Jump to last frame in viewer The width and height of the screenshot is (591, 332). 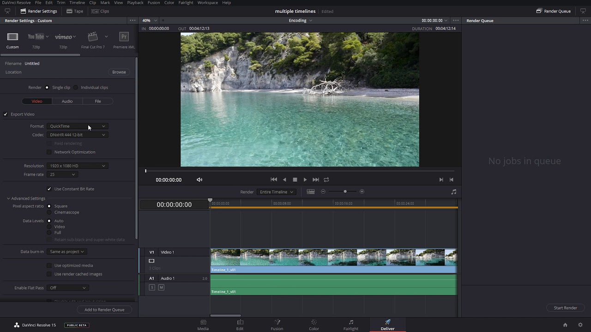[316, 180]
